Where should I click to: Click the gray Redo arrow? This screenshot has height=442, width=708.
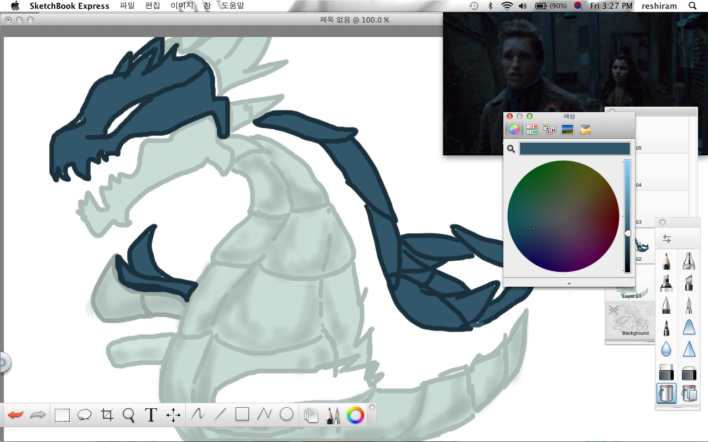pyautogui.click(x=38, y=415)
